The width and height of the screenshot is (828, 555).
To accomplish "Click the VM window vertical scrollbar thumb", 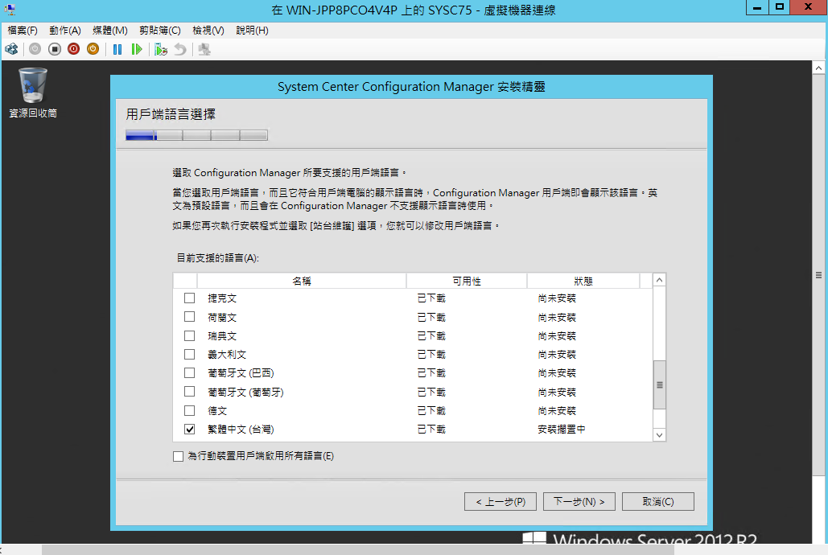I will tap(818, 274).
